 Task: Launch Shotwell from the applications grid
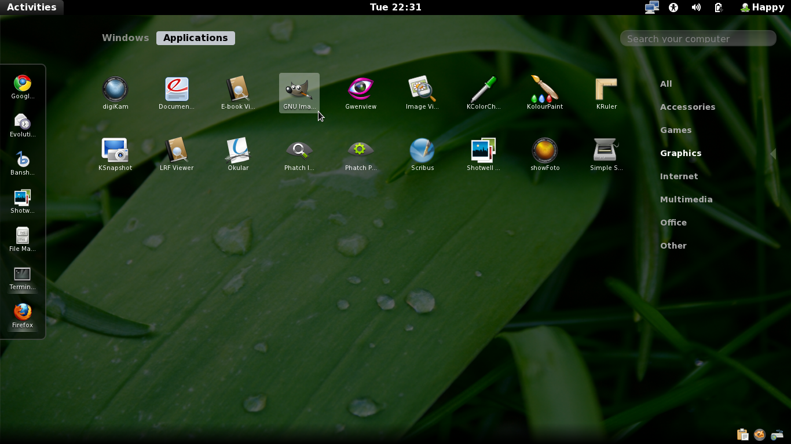tap(484, 154)
